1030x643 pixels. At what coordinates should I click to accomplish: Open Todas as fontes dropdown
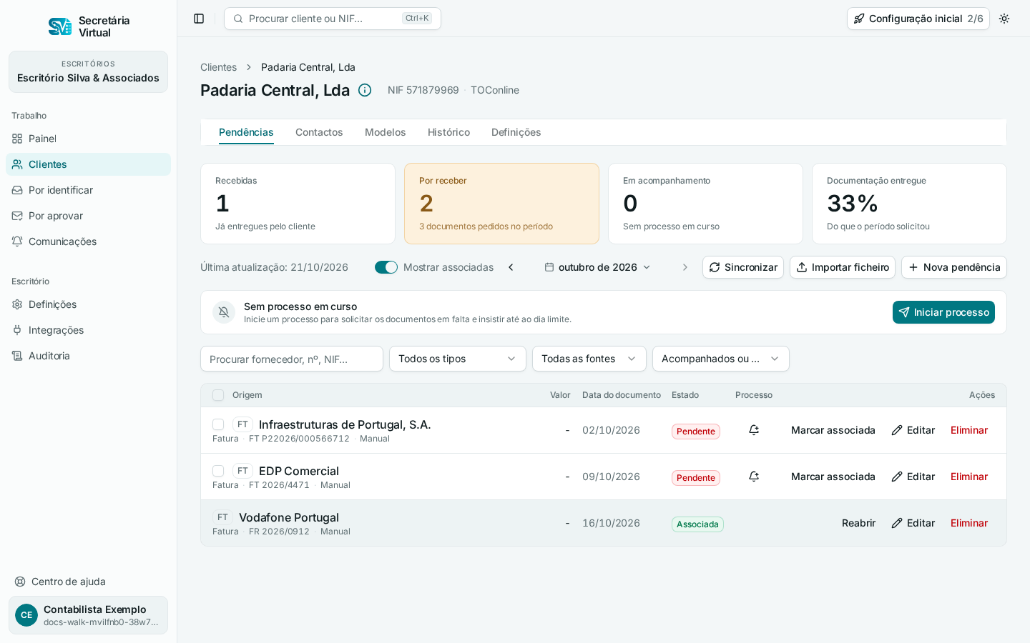[x=589, y=359]
